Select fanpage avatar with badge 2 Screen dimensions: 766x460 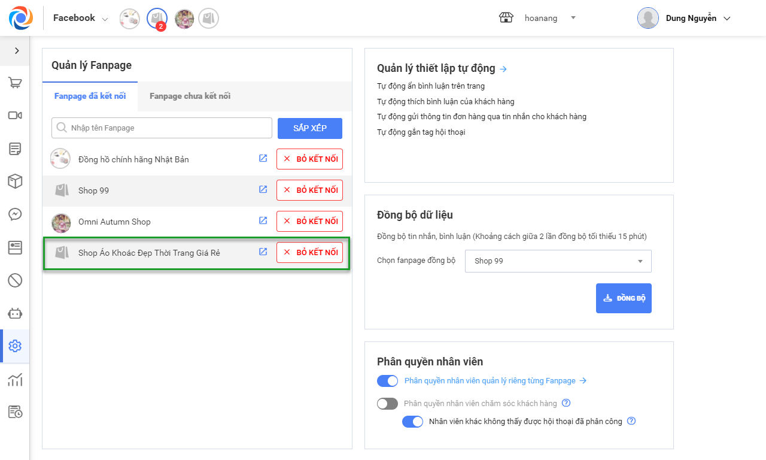157,19
